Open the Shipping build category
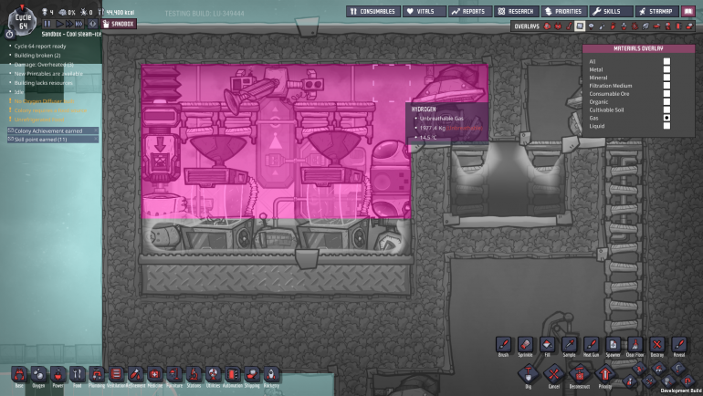703x396 pixels. [x=251, y=374]
